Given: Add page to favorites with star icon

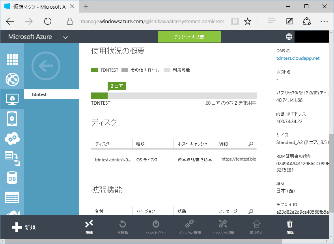Looking at the screenshot, I should point(247,21).
